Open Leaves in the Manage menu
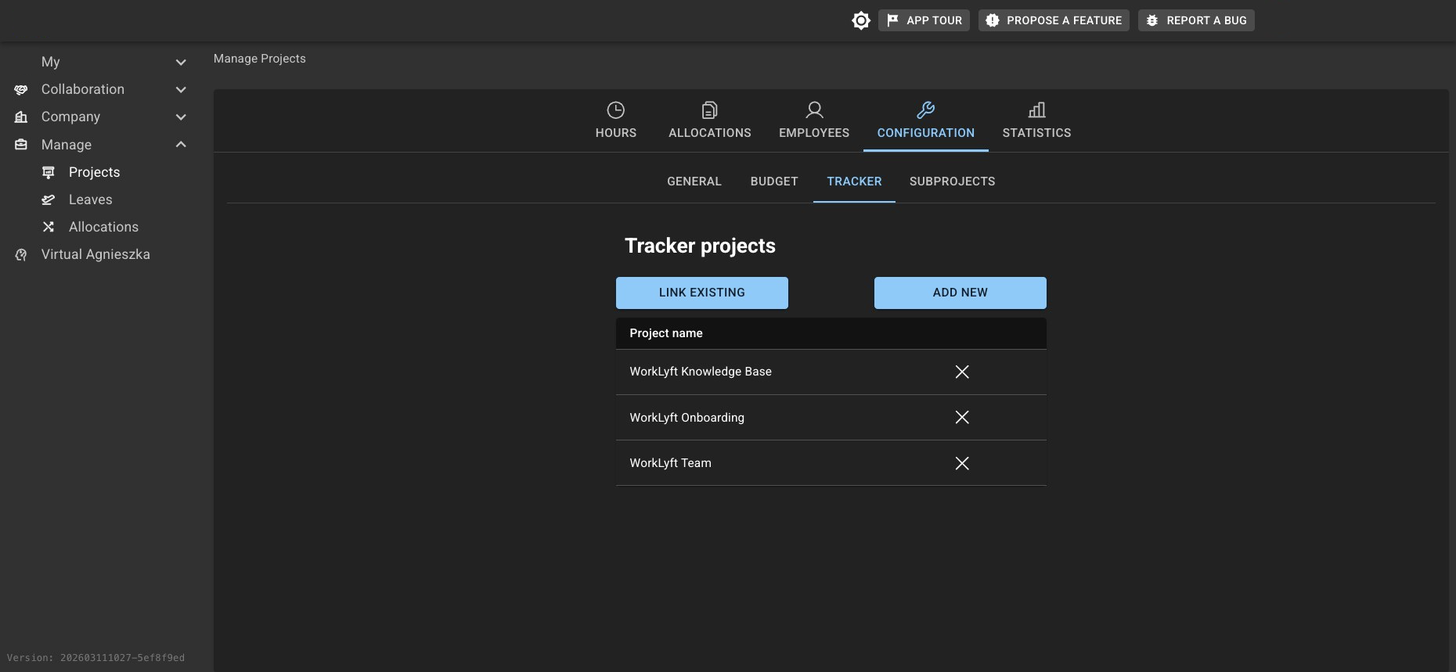Image resolution: width=1456 pixels, height=672 pixels. [90, 199]
